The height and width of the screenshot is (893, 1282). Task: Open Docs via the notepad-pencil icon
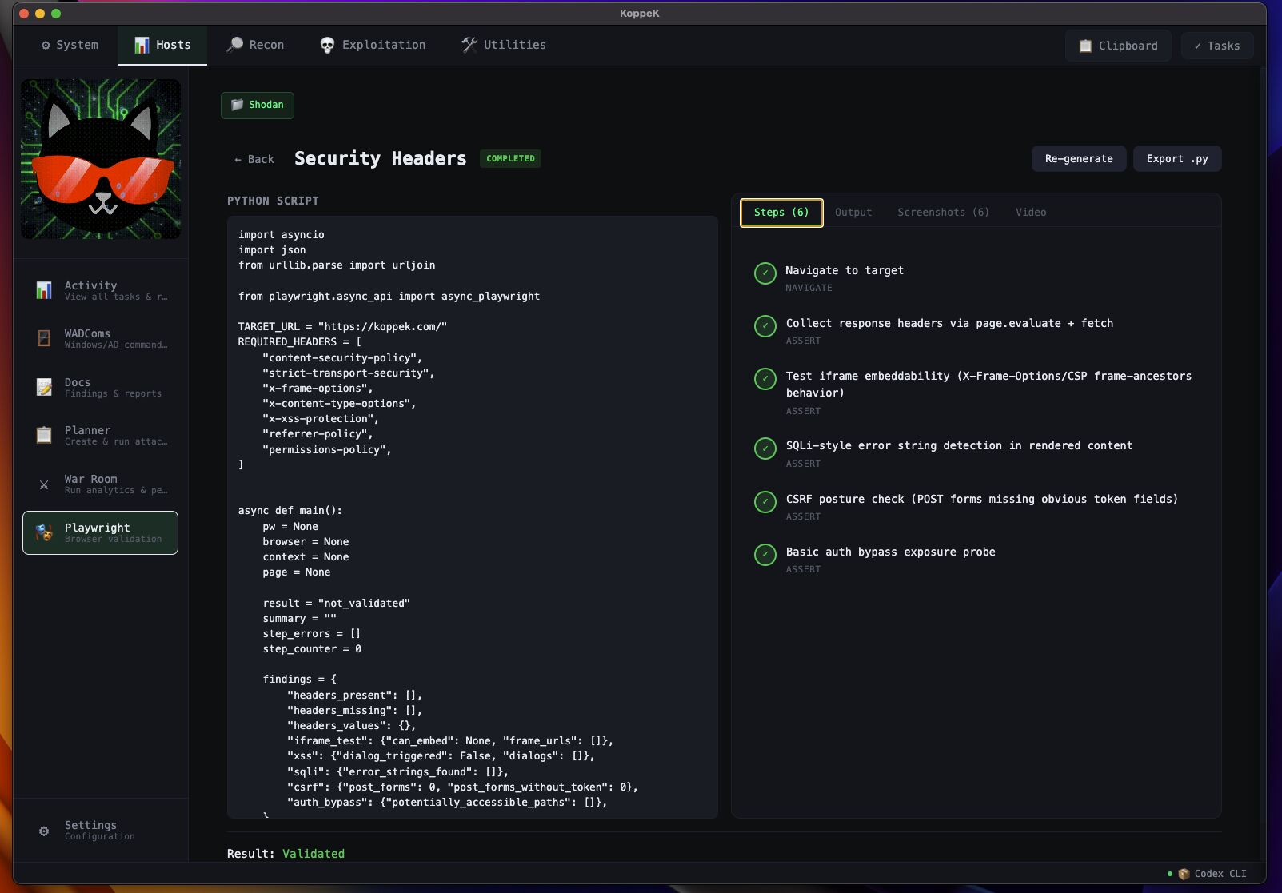[44, 387]
